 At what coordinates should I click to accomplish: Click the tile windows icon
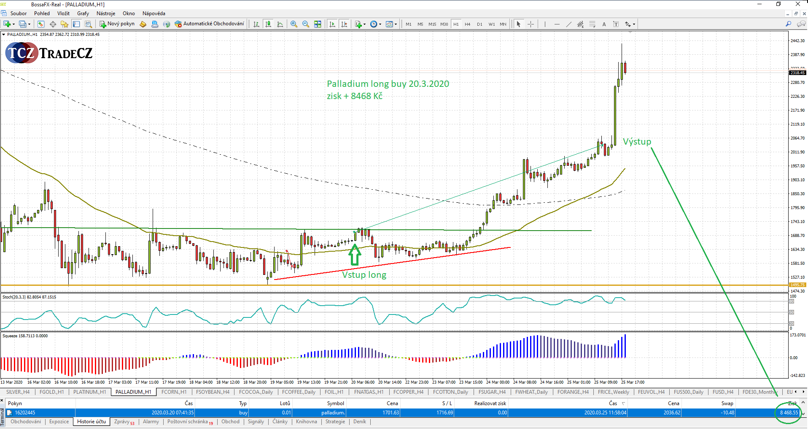(x=318, y=24)
